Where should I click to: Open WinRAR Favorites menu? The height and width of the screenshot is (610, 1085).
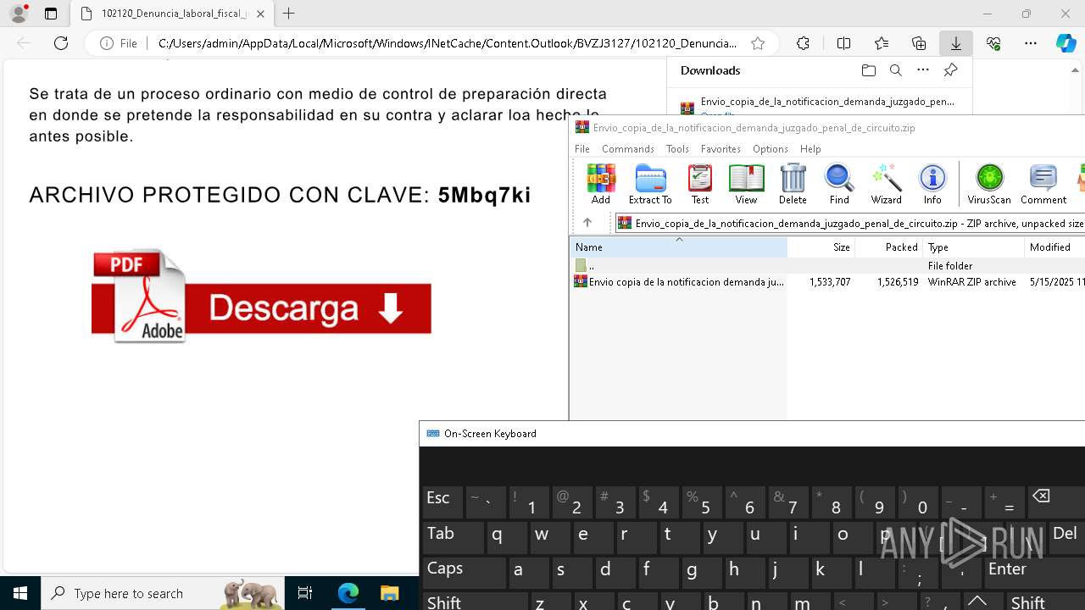point(721,149)
